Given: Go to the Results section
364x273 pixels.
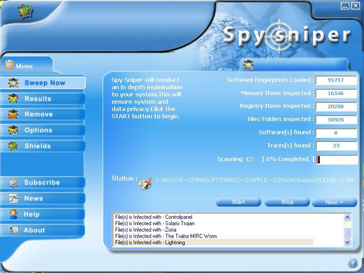Looking at the screenshot, I should (x=42, y=99).
